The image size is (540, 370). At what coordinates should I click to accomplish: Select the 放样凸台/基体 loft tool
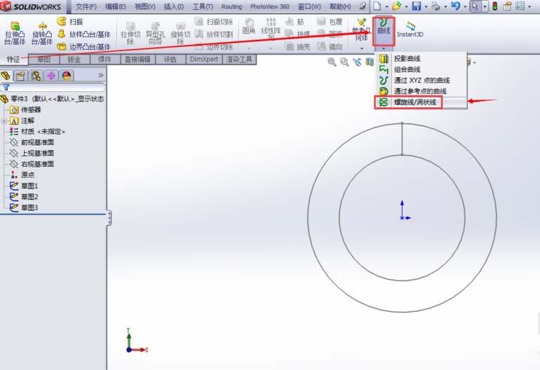click(84, 34)
